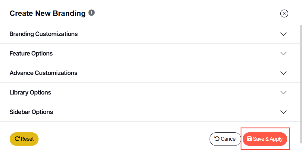Click the vertical scrollbar on the right edge
This screenshot has width=302, height=159.
point(300,84)
